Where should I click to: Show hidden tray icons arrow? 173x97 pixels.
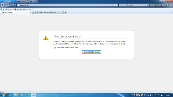click(153, 95)
